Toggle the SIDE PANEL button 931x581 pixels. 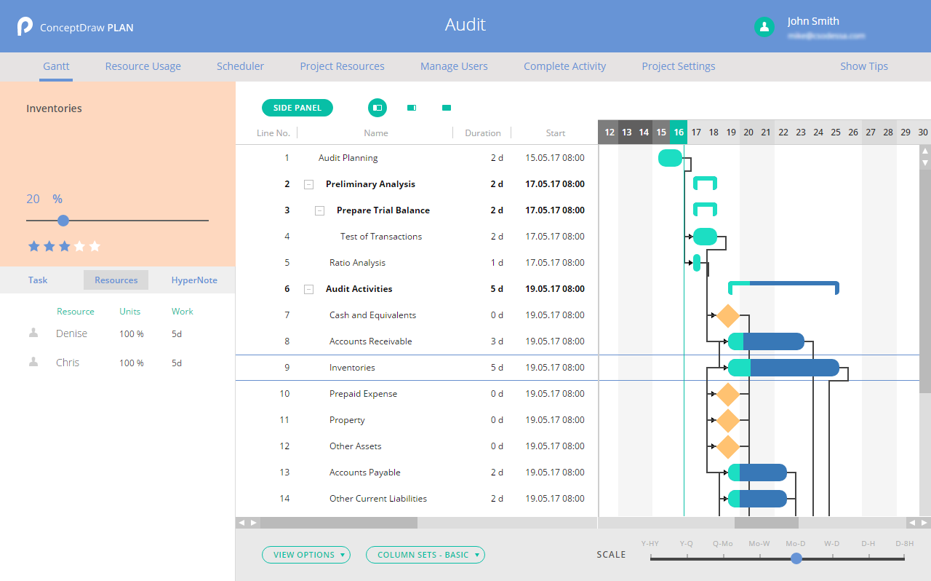pos(297,108)
